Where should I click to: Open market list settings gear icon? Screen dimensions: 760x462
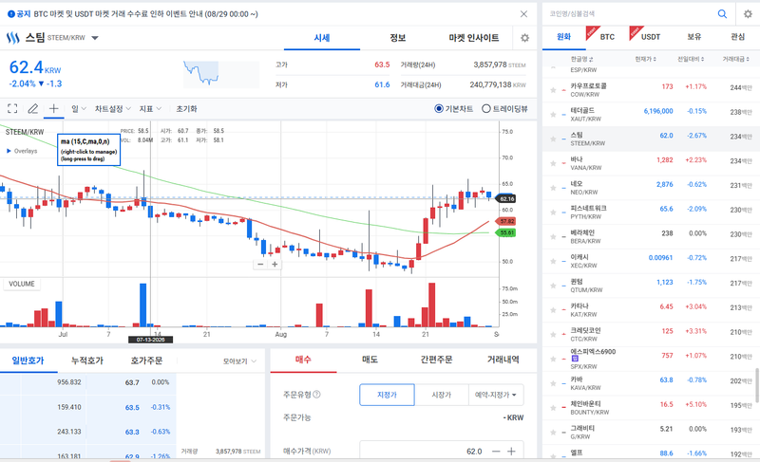(748, 14)
